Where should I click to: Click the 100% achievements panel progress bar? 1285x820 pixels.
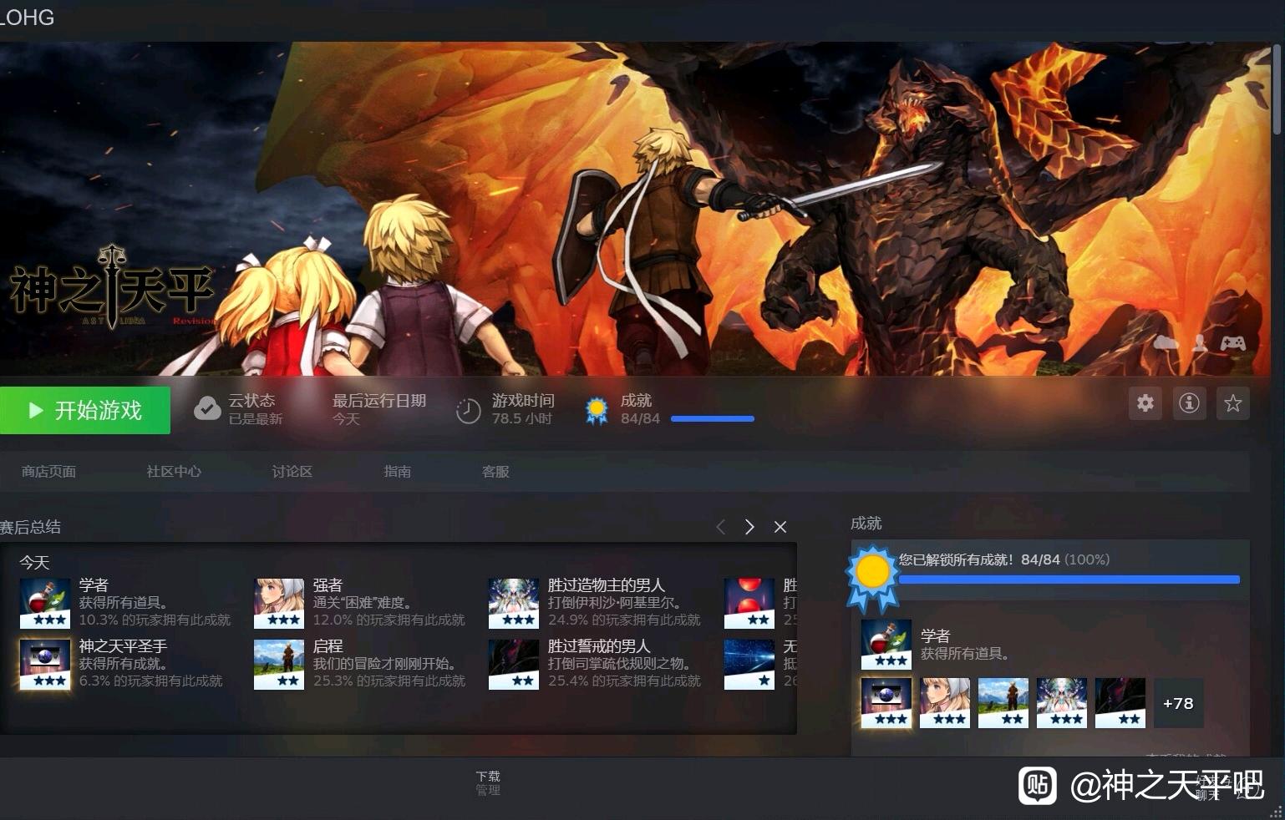(1069, 579)
